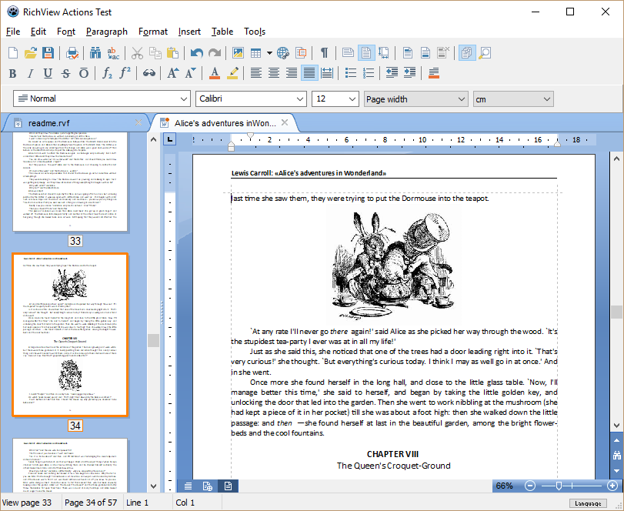Open the Normal paragraph style dropdown
624x511 pixels.
click(182, 99)
